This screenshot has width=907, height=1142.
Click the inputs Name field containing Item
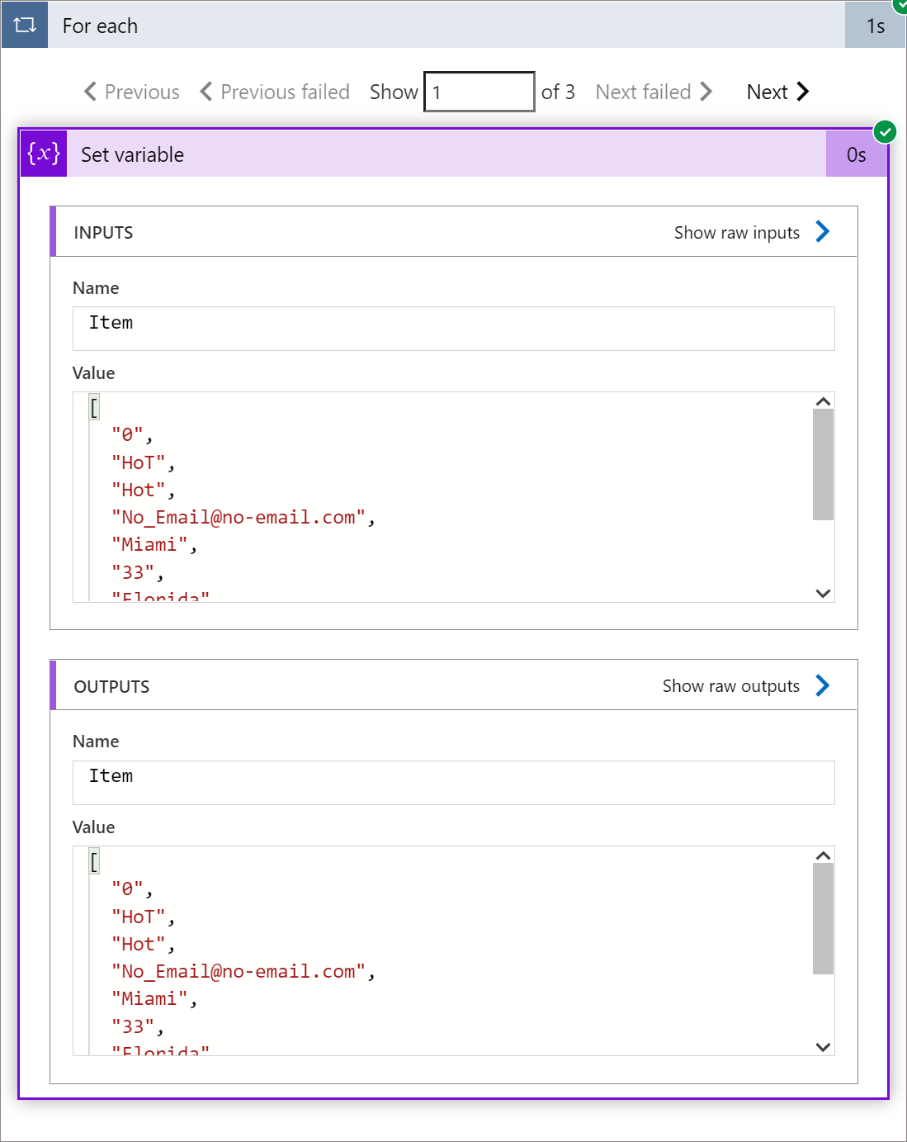click(454, 329)
